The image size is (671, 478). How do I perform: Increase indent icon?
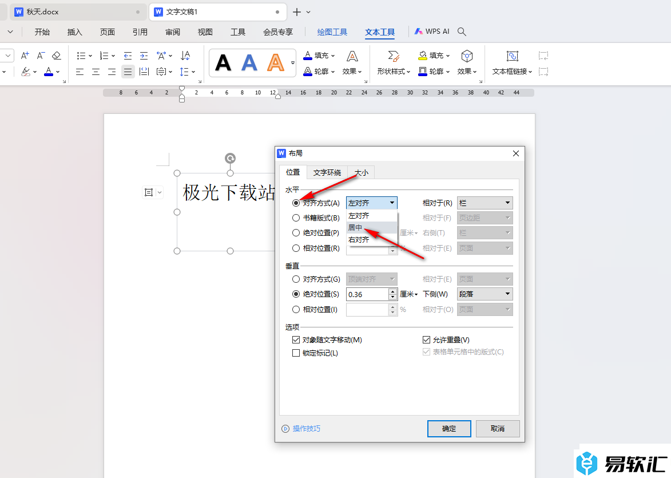[x=144, y=56]
